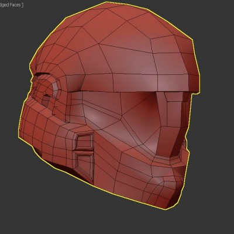Select the red helmet model in viewport
This screenshot has height=234, width=234.
tap(109, 105)
